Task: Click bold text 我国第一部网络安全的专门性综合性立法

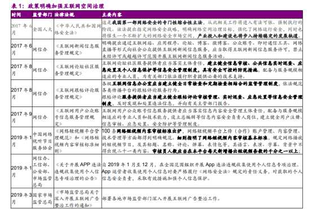Action: (x=157, y=22)
